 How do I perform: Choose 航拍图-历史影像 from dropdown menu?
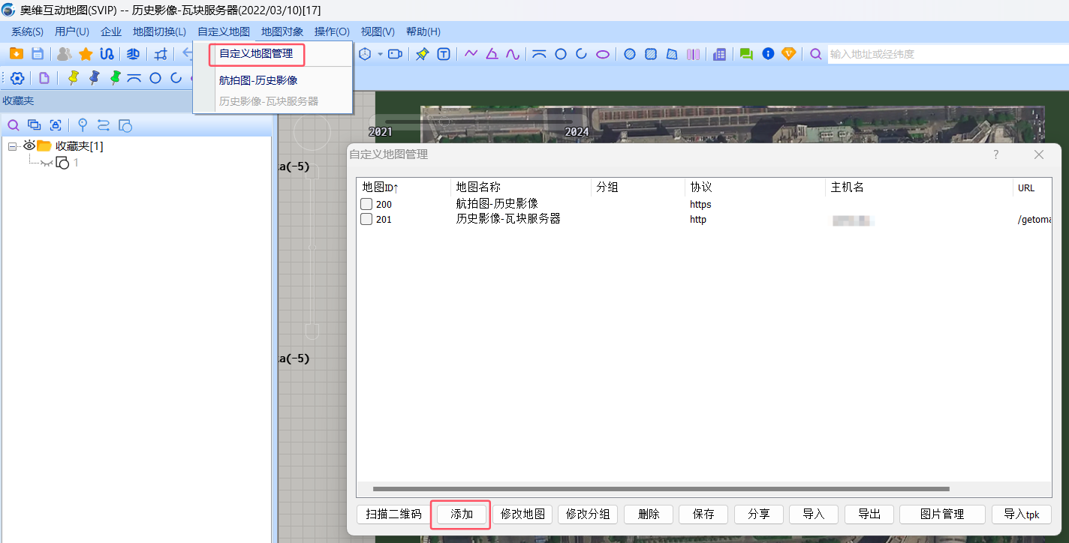(258, 80)
